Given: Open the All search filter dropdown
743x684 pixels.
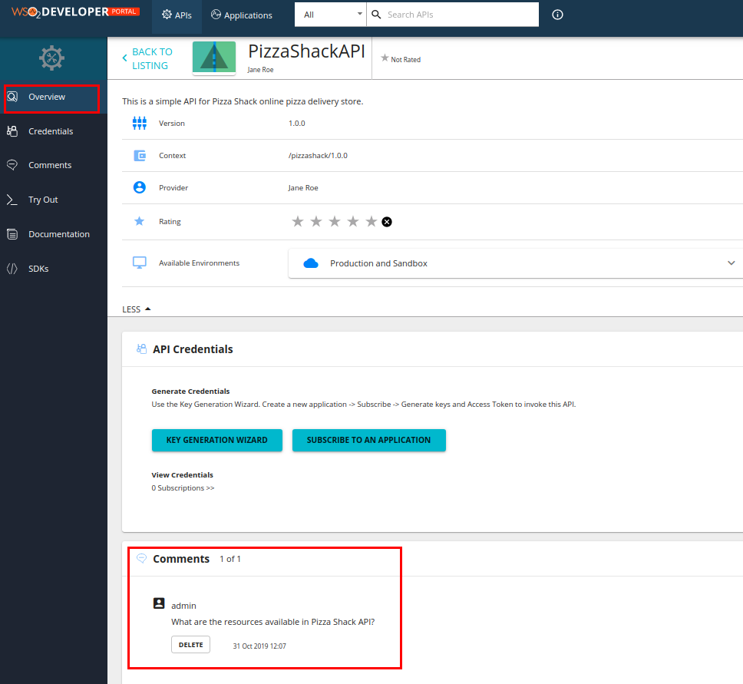Looking at the screenshot, I should (x=330, y=14).
